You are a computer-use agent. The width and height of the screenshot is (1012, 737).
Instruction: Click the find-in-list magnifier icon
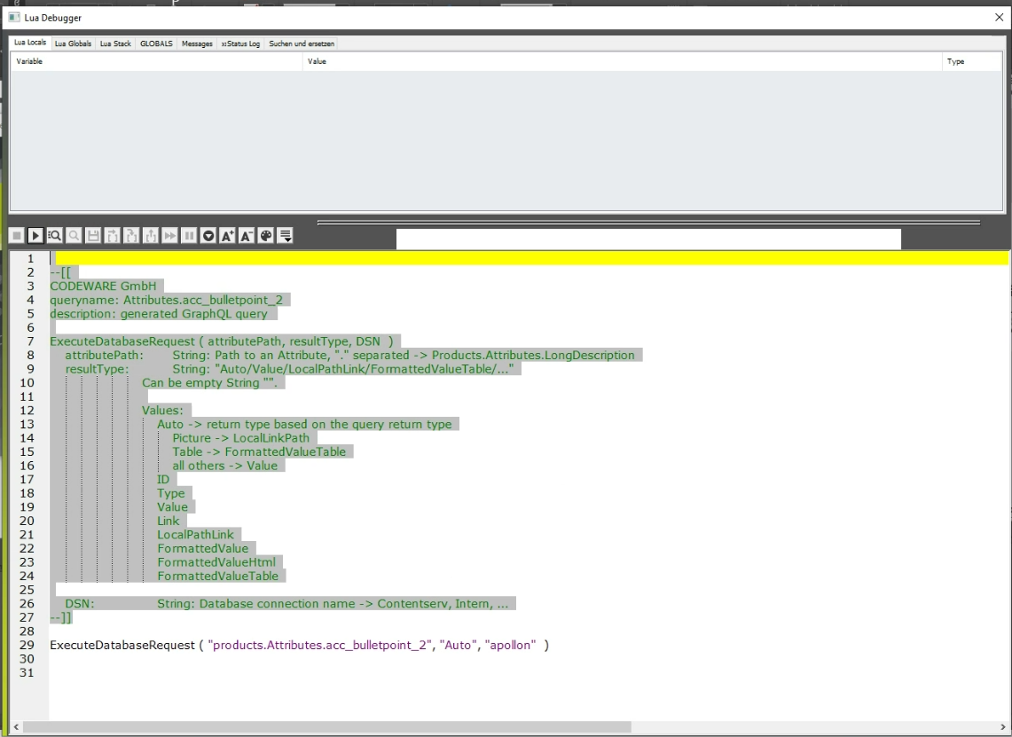coord(54,236)
